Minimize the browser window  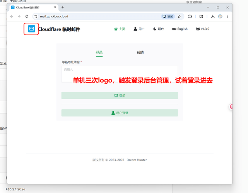208,7
